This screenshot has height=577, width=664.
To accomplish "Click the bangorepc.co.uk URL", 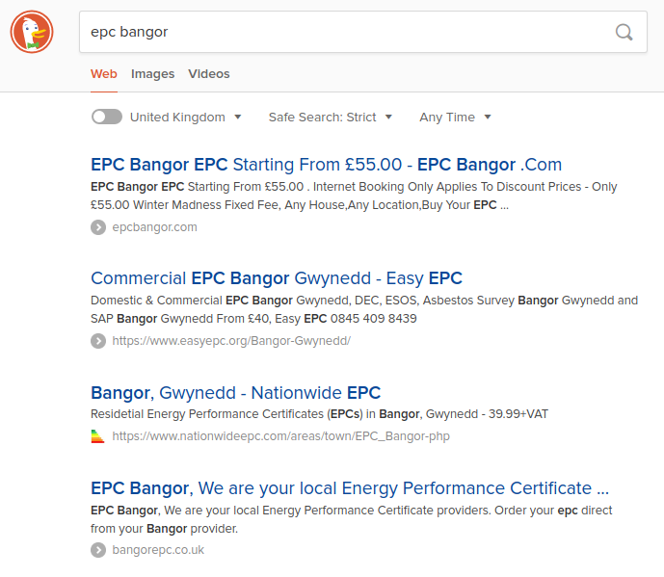I will click(158, 550).
